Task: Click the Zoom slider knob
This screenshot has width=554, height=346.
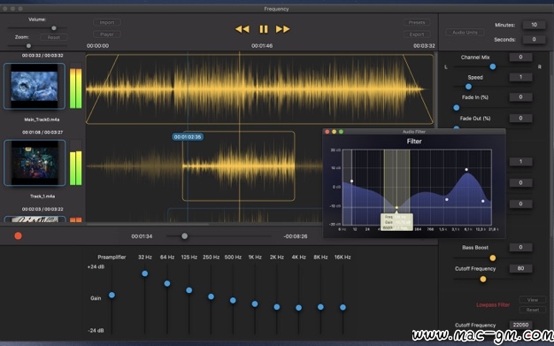Action: coord(28,46)
